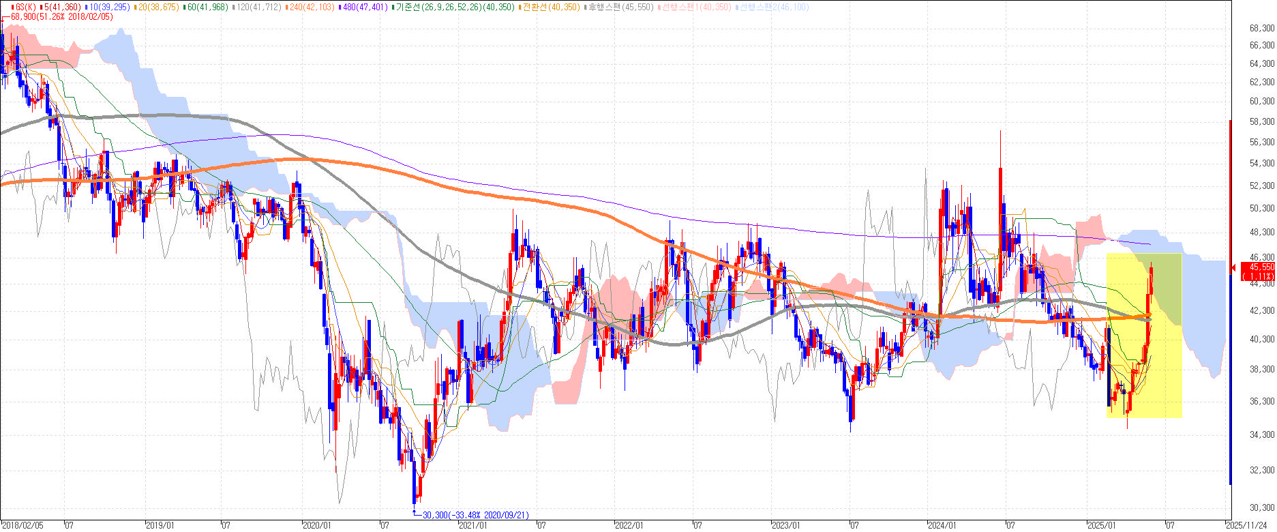Click inside the yellow highlighted chart region
The height and width of the screenshot is (532, 1277).
coord(1143,336)
